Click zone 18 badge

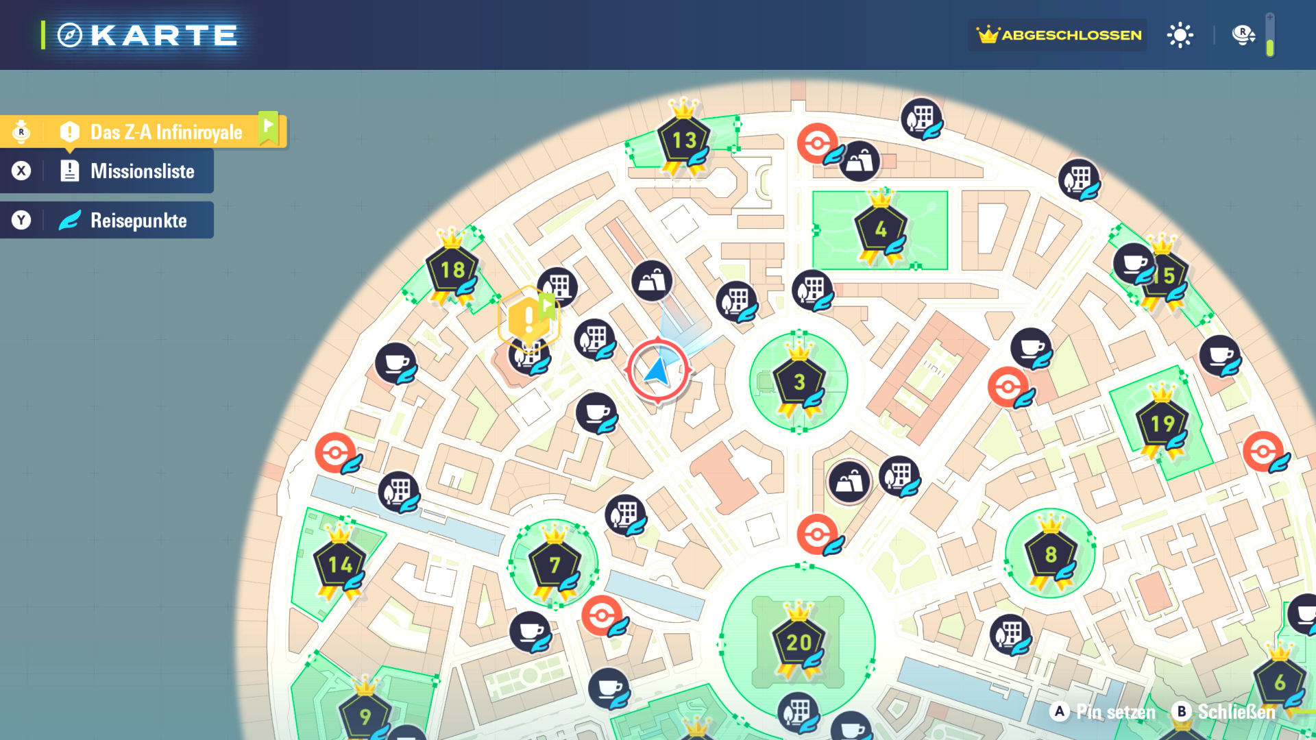tap(452, 269)
